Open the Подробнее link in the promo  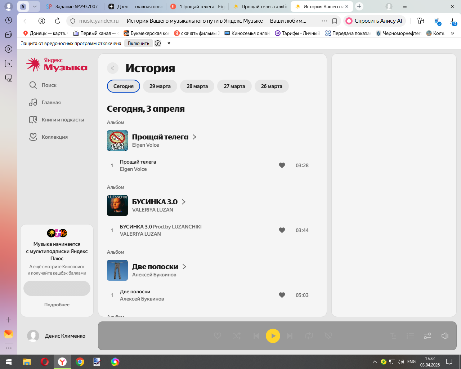click(x=57, y=304)
